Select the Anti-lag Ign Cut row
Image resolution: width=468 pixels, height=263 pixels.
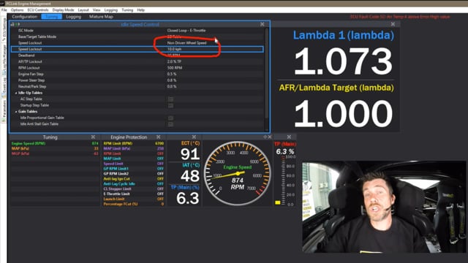point(133,178)
